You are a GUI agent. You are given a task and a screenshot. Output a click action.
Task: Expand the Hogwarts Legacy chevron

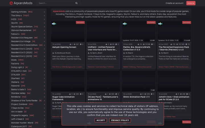point(44,115)
